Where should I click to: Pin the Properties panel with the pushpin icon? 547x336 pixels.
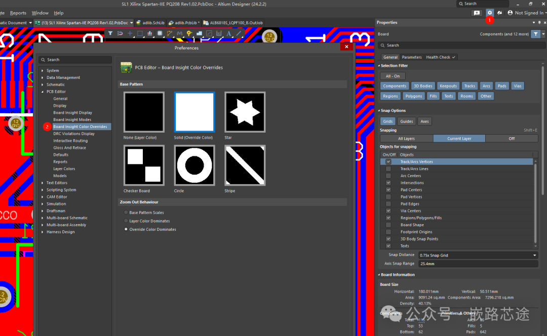[x=539, y=22]
